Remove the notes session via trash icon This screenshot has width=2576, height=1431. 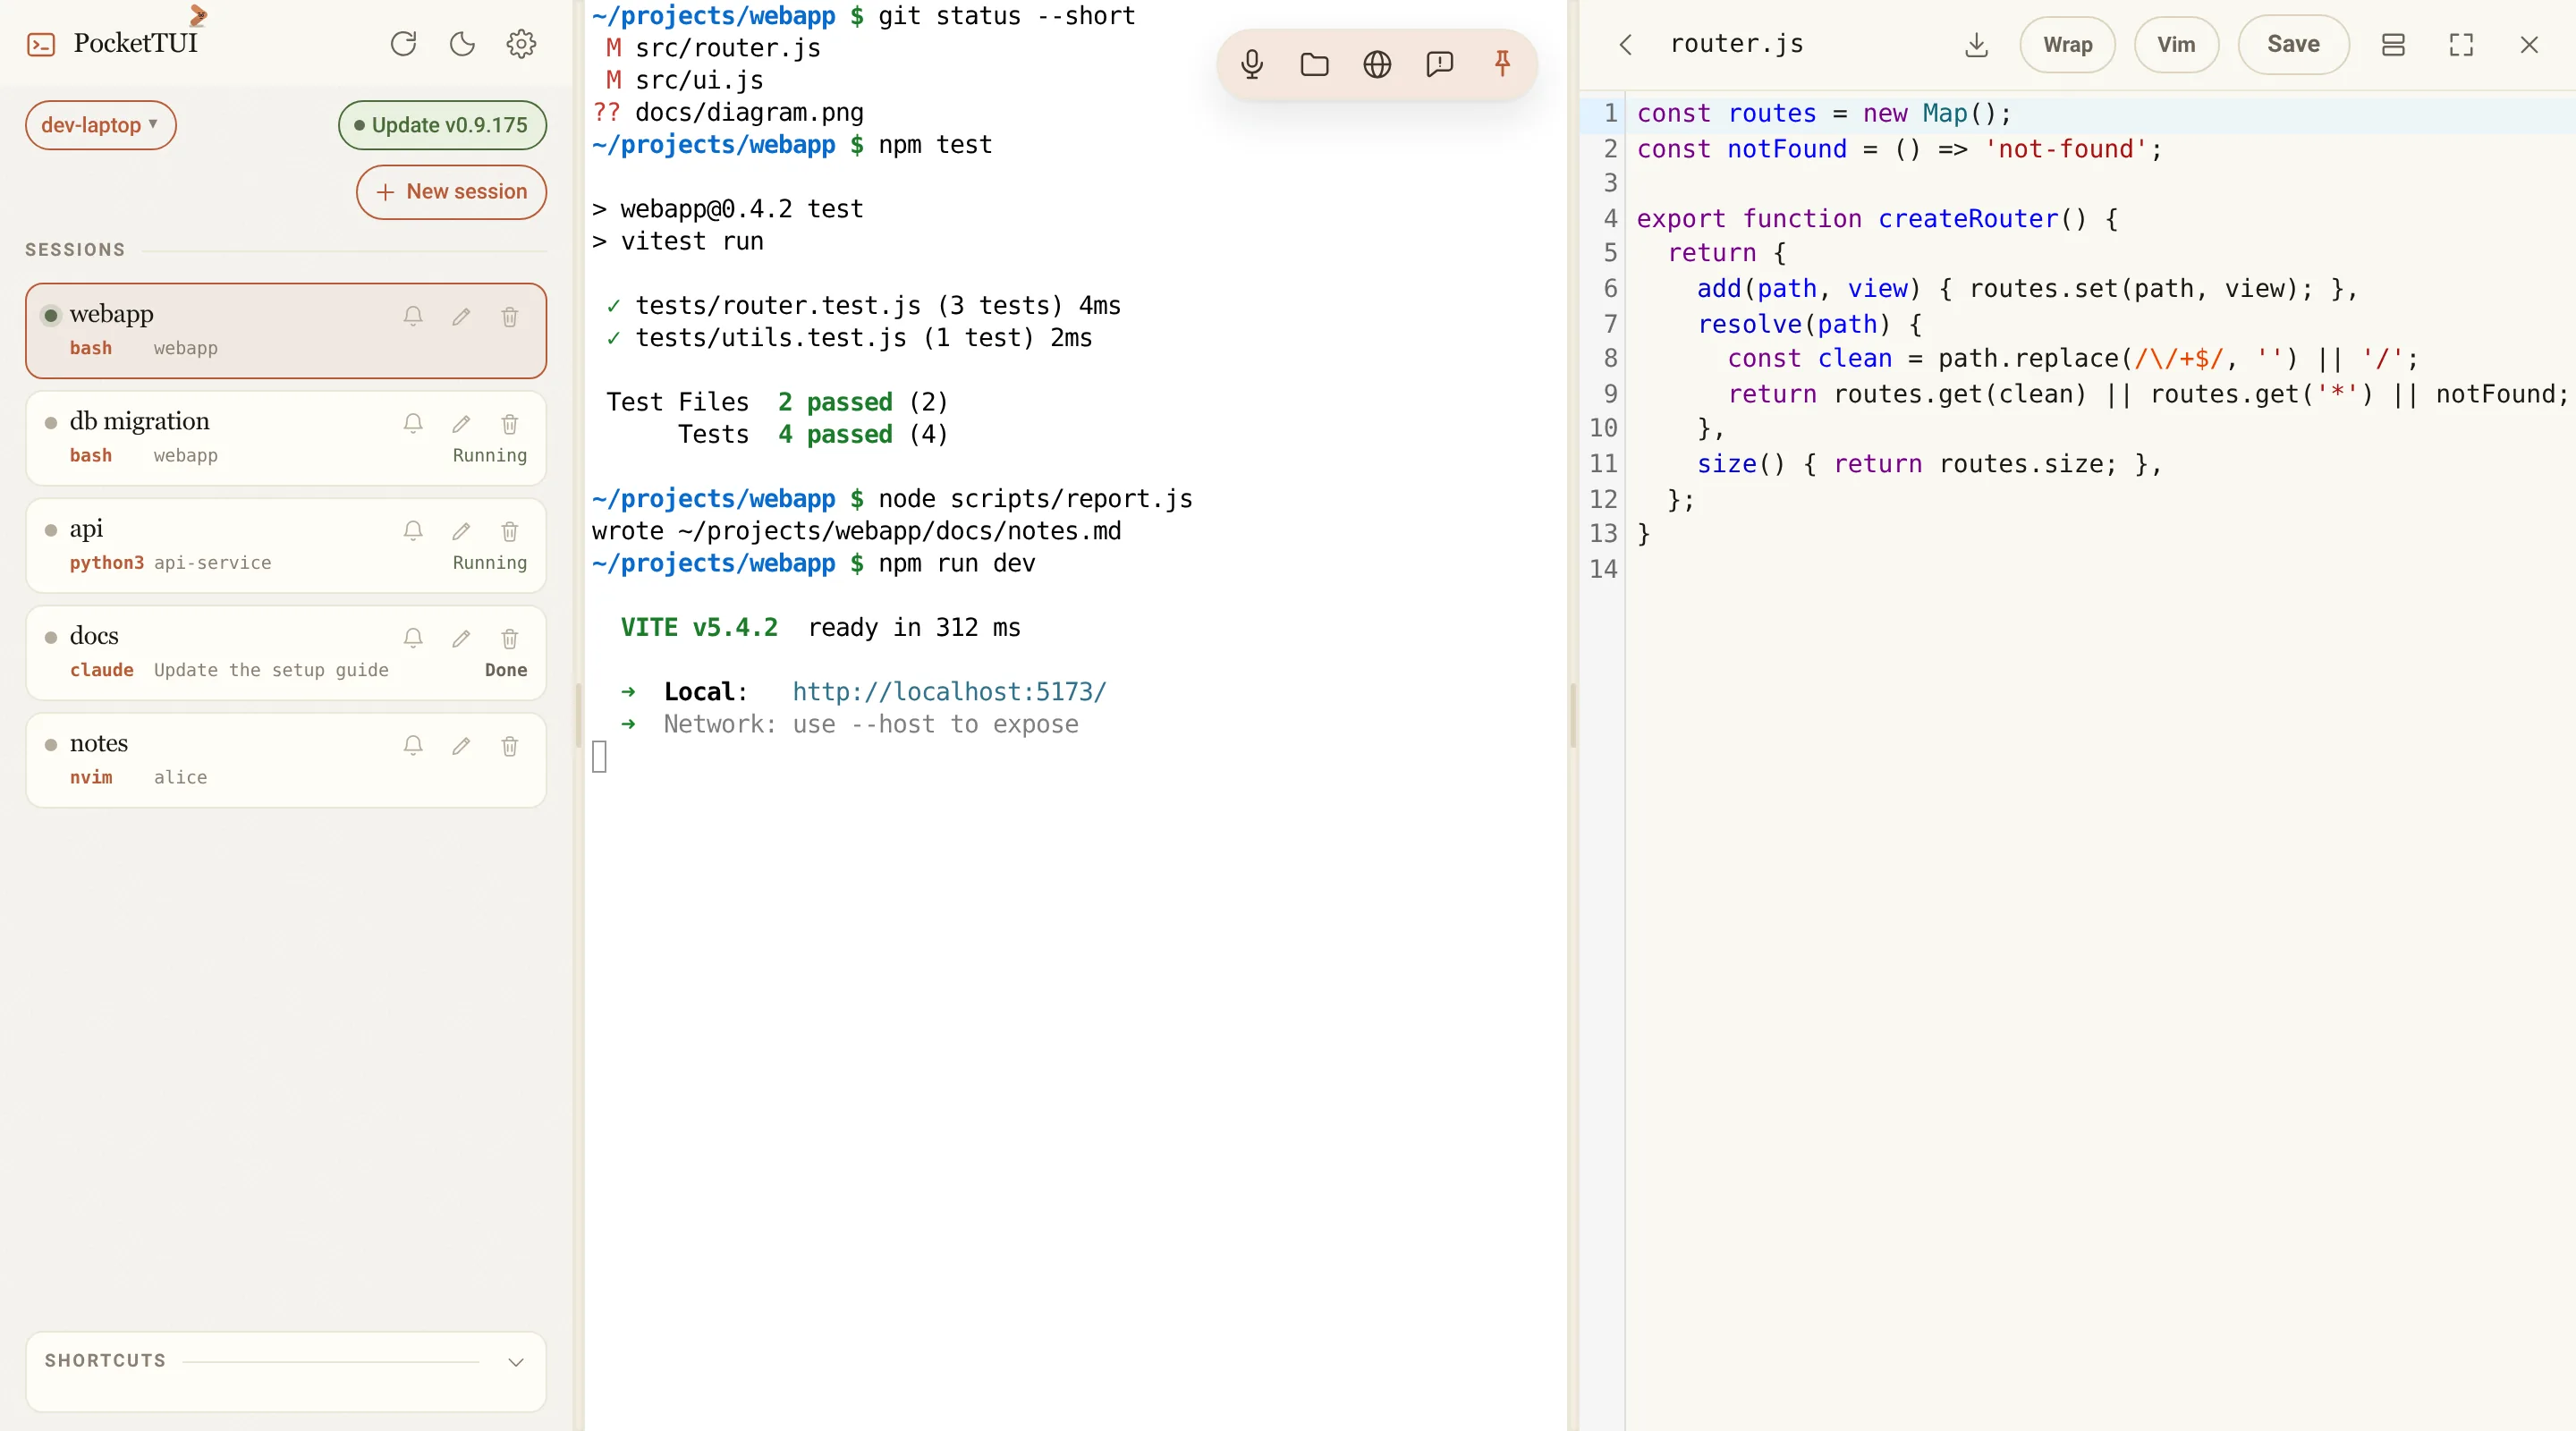tap(509, 746)
